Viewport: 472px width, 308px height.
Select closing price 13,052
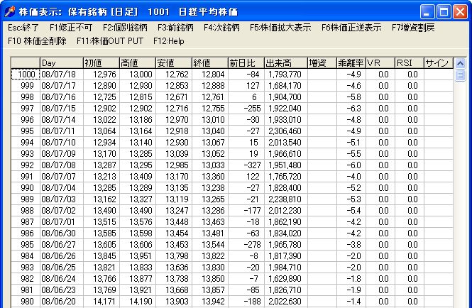point(210,154)
